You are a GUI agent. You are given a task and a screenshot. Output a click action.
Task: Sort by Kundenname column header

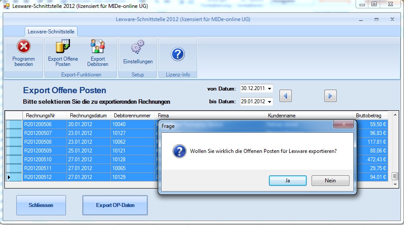(x=309, y=116)
